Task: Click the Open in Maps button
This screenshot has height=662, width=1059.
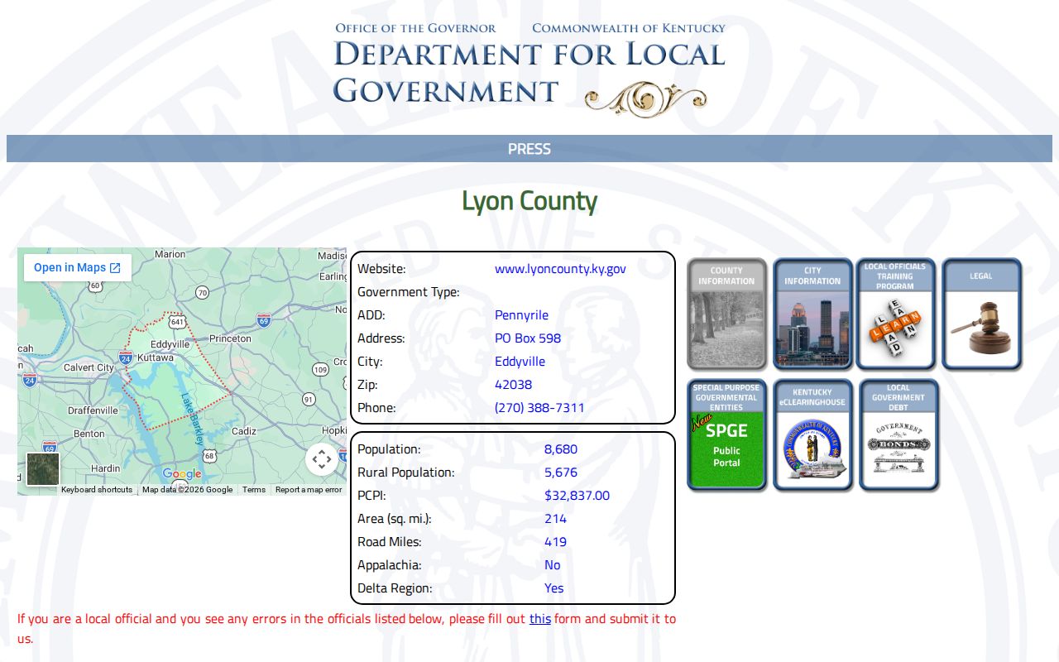Action: [x=77, y=267]
